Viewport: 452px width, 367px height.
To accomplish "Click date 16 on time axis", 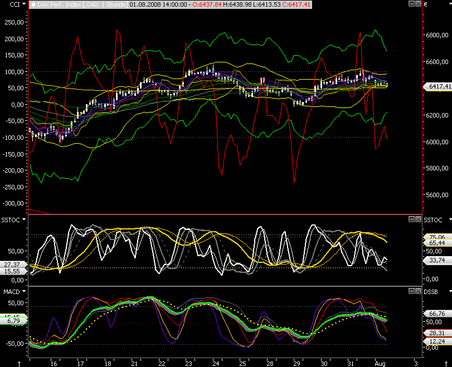I will pos(54,364).
